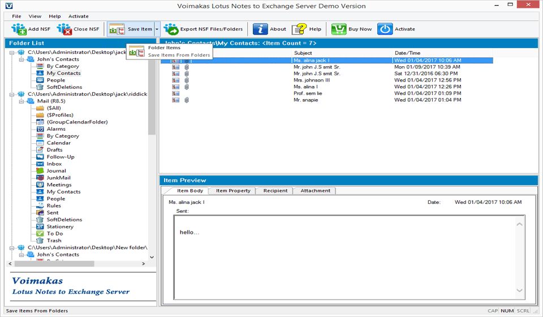Collapse the Desktop\jack\riddick tree node

click(12, 94)
